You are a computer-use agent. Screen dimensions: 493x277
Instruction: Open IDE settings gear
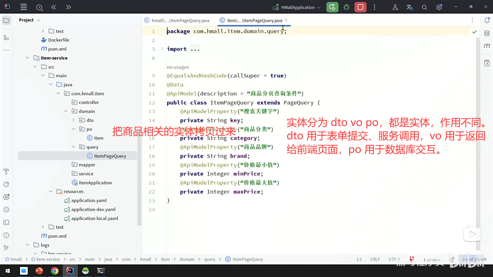tap(439, 7)
